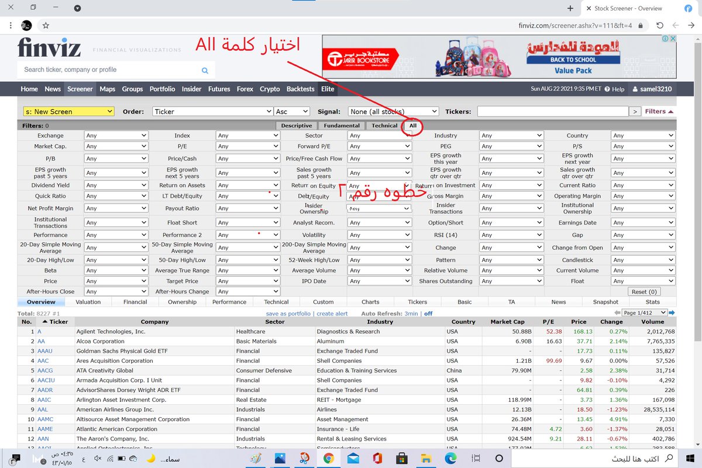This screenshot has width=702, height=468.
Task: Open the Page 1/412 selector dropdown
Action: [645, 312]
